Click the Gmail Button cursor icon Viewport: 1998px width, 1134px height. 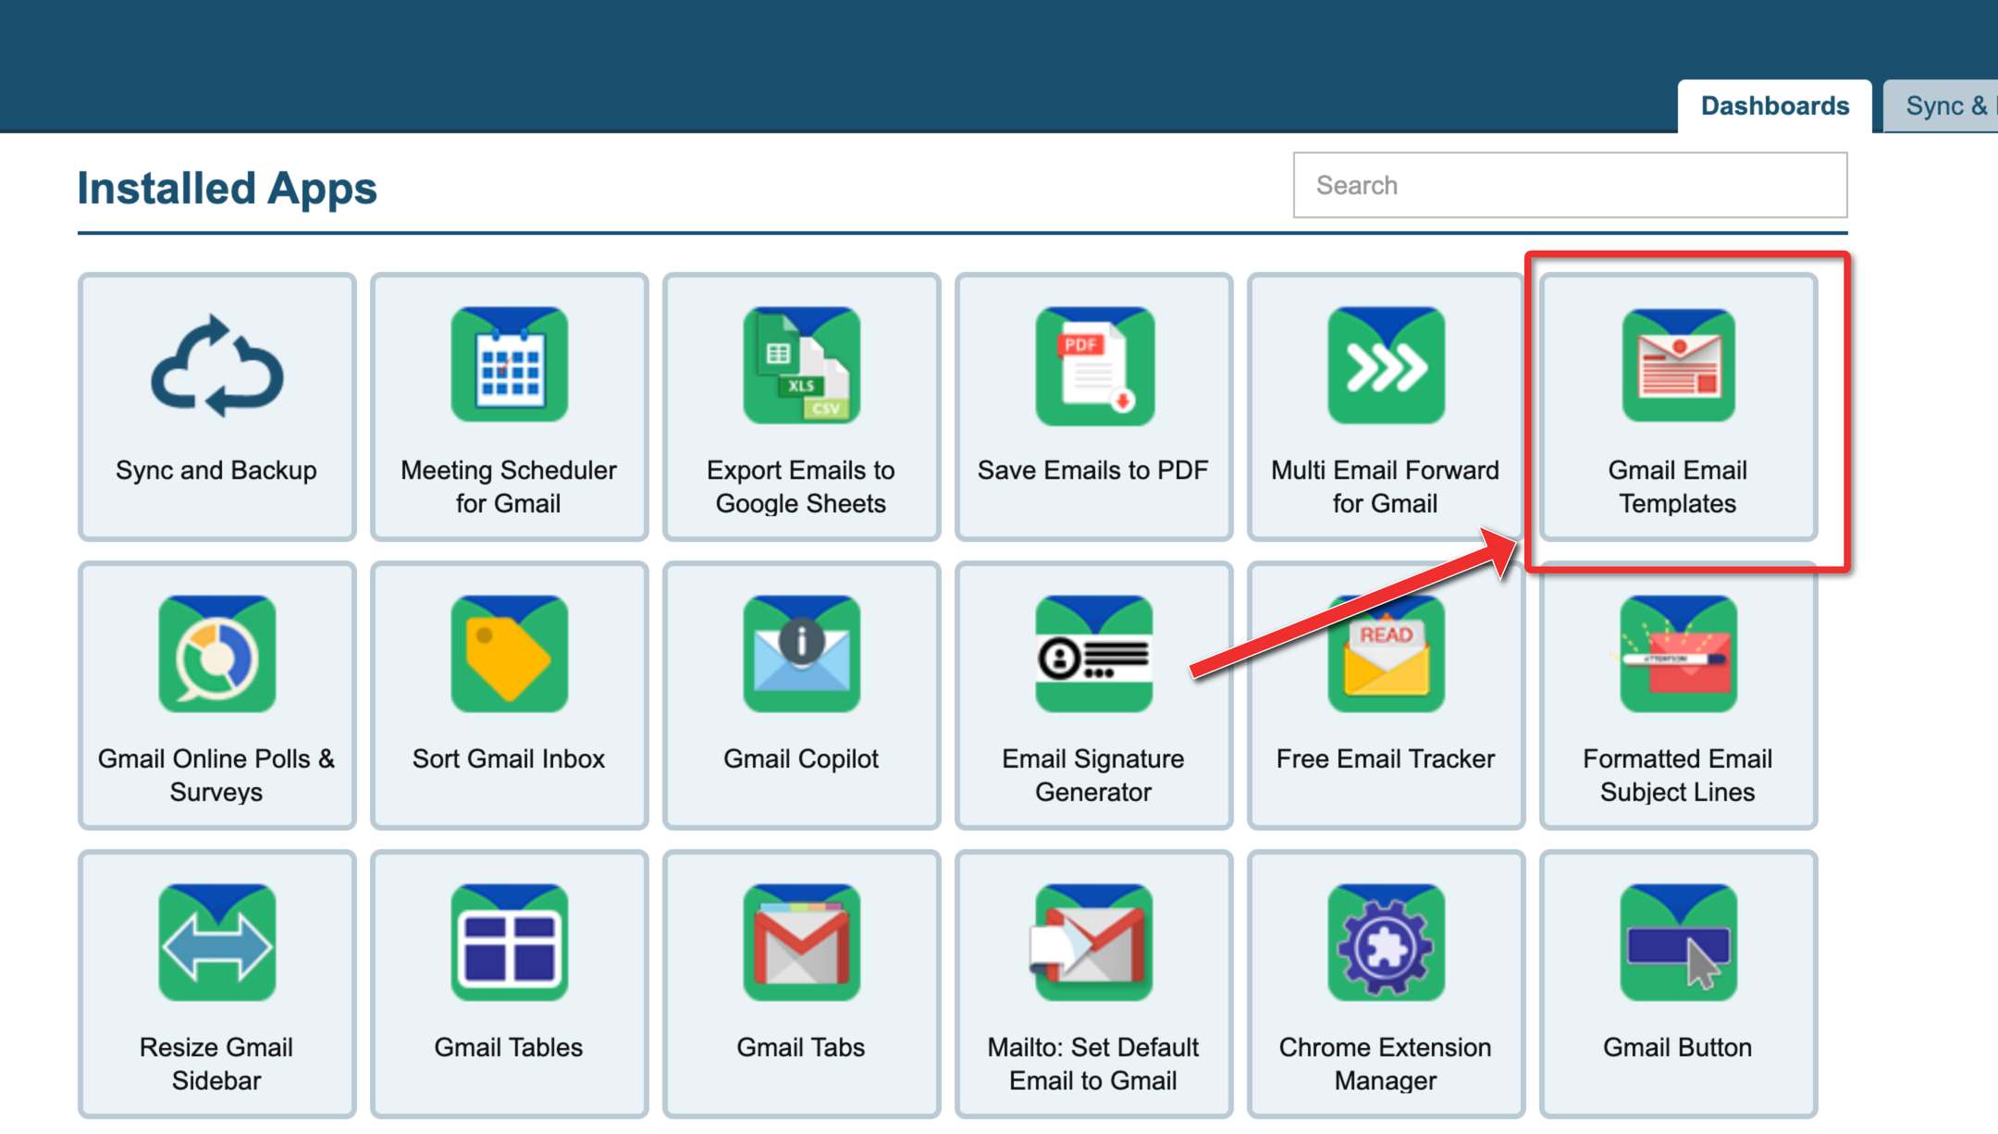[1679, 943]
